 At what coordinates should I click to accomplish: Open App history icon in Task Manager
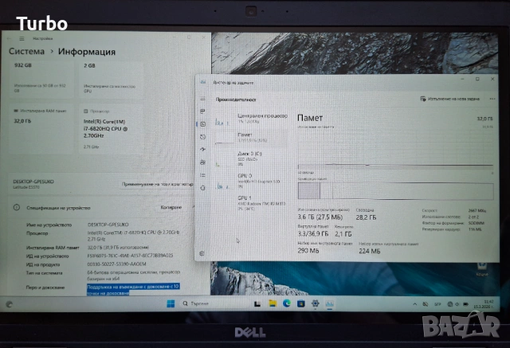pyautogui.click(x=202, y=137)
